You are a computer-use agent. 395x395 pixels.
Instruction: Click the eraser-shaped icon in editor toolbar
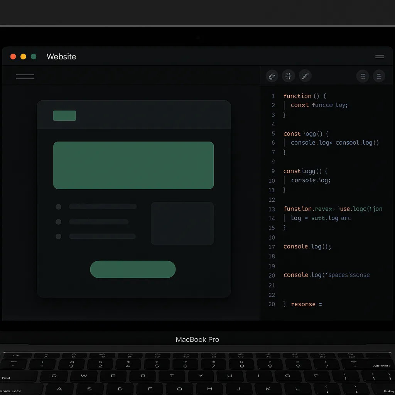click(x=272, y=76)
